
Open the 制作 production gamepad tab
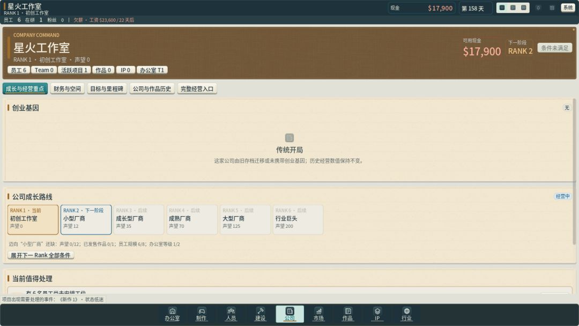tap(201, 314)
